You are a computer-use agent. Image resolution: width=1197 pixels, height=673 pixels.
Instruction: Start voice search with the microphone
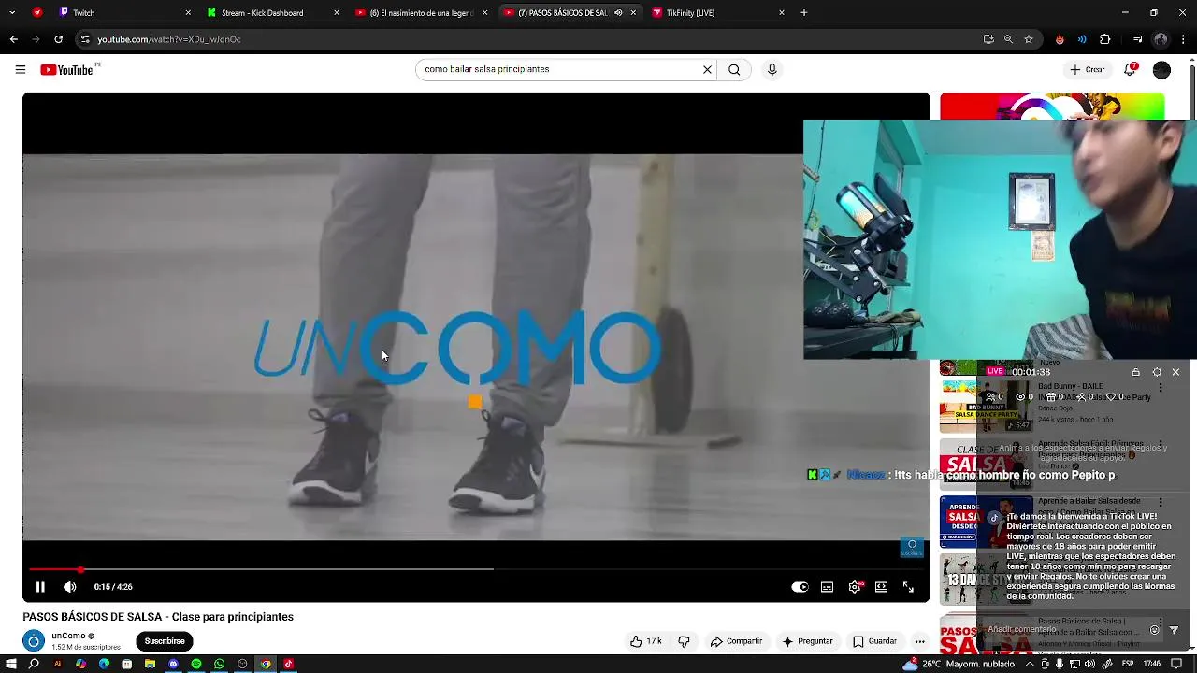coord(772,69)
